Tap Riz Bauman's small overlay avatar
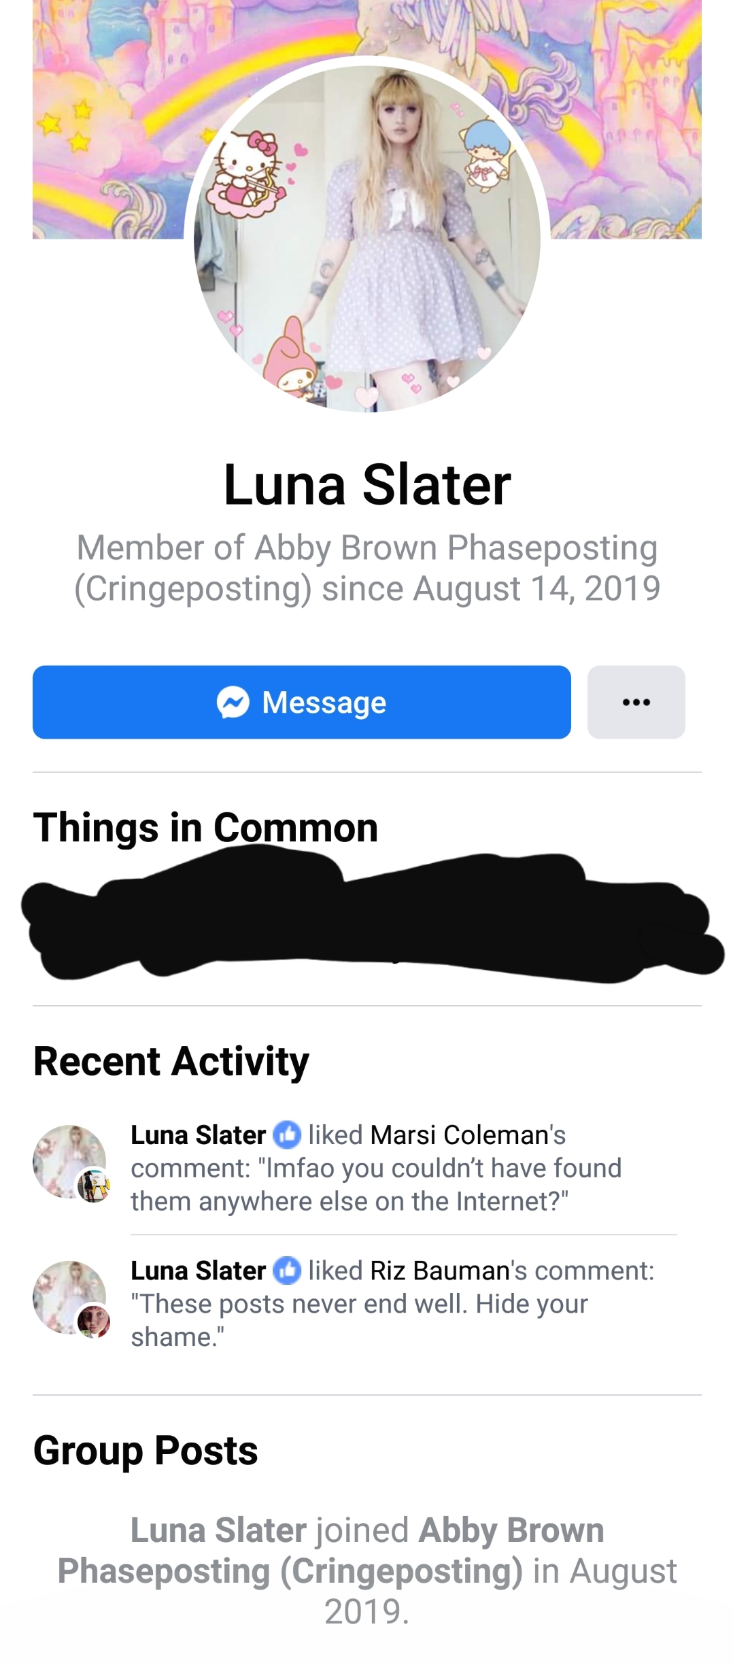The height and width of the screenshot is (1665, 733). tap(94, 1322)
